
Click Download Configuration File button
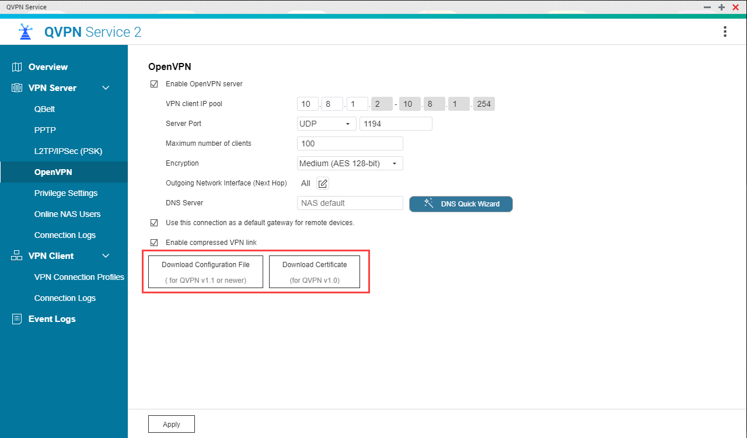[x=205, y=272]
